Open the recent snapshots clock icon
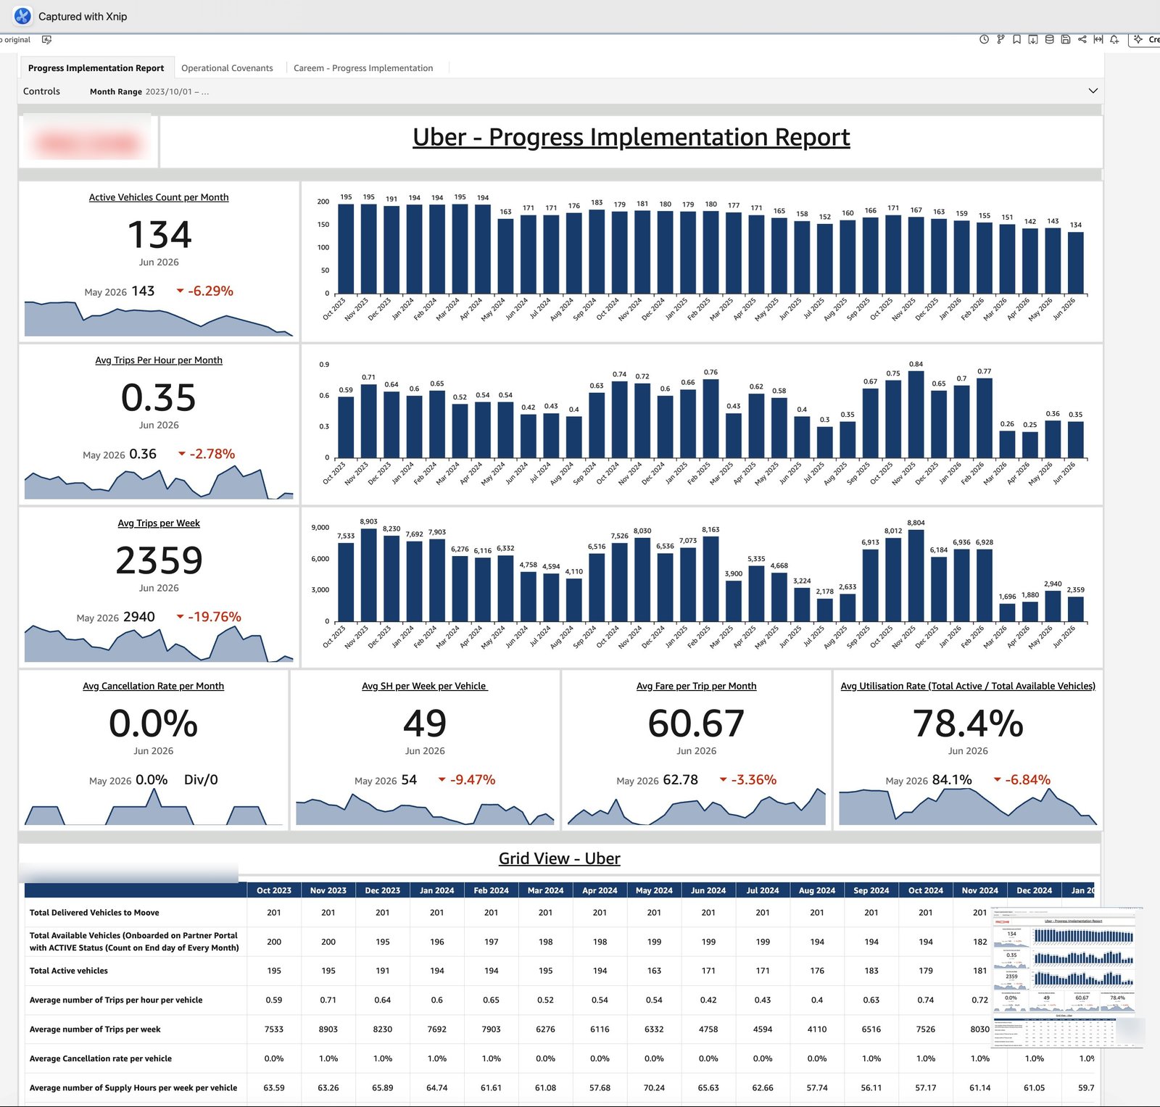This screenshot has width=1160, height=1107. pos(984,39)
